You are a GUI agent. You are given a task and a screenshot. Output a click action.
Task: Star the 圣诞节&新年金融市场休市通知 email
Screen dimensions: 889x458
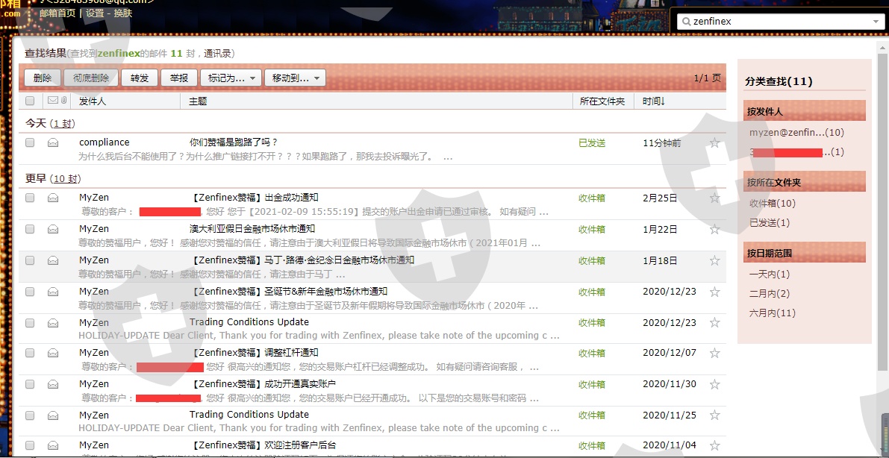[x=714, y=292]
